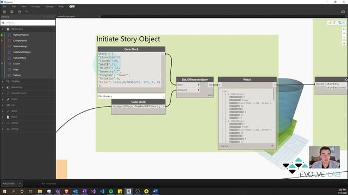Click the Undo toolbar arrow

click(27, 12)
